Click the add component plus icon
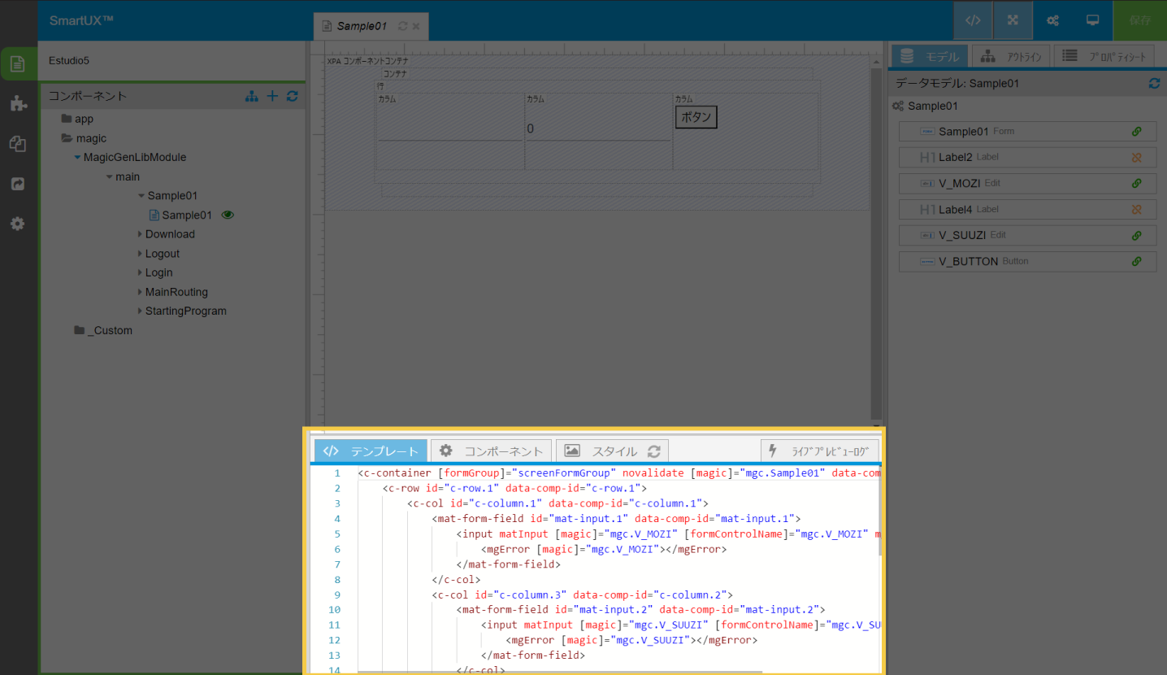The width and height of the screenshot is (1167, 675). point(272,96)
